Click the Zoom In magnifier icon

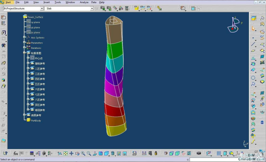83,153
